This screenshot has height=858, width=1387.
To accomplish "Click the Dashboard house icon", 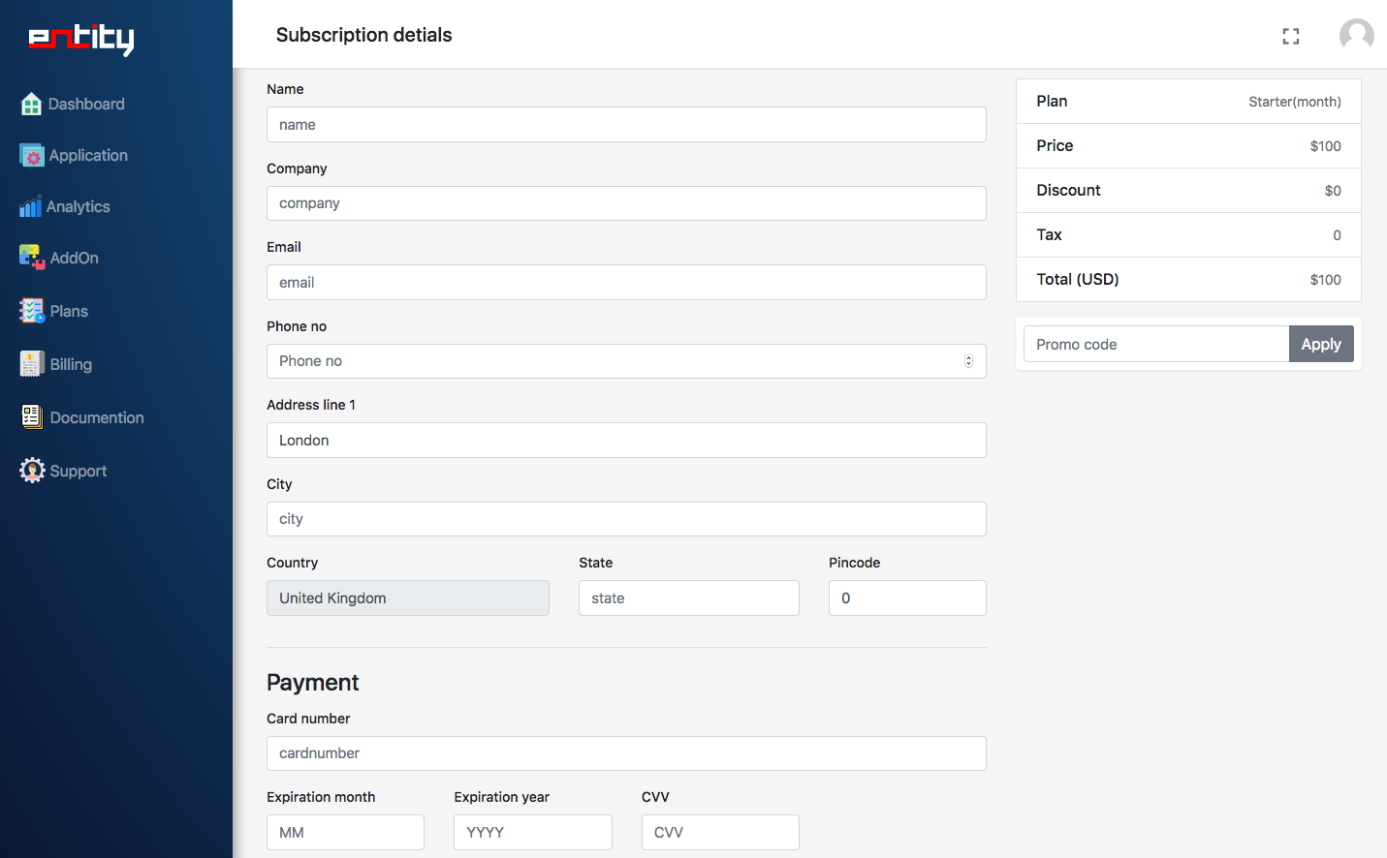I will [x=31, y=104].
